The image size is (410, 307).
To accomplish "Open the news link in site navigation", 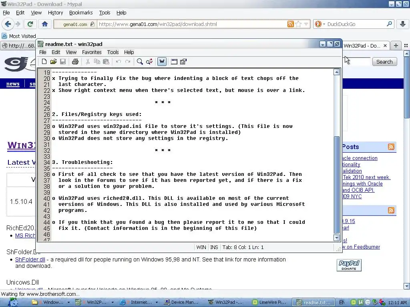I will coord(13,84).
